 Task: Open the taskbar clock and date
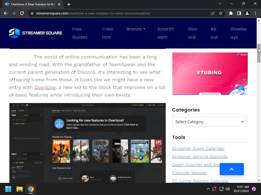(x=241, y=189)
